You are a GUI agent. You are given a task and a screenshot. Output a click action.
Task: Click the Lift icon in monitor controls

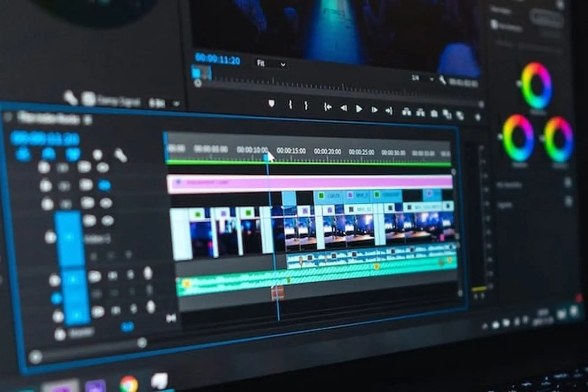pyautogui.click(x=406, y=112)
